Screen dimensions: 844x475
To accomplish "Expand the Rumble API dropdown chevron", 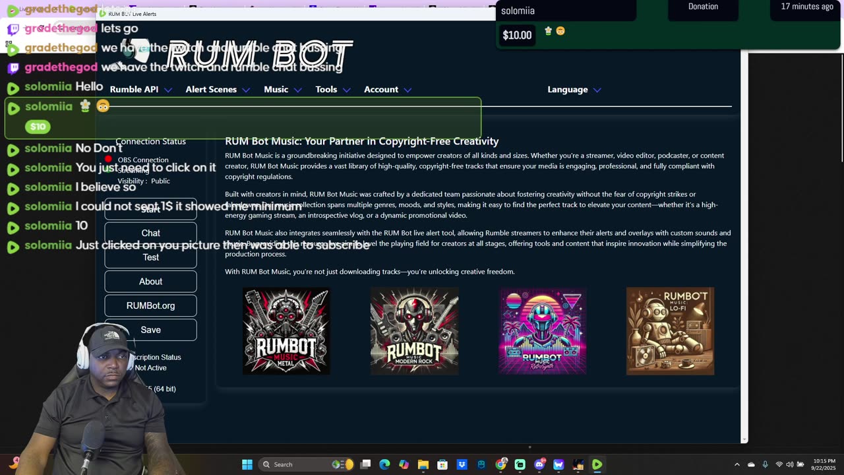I will [168, 90].
